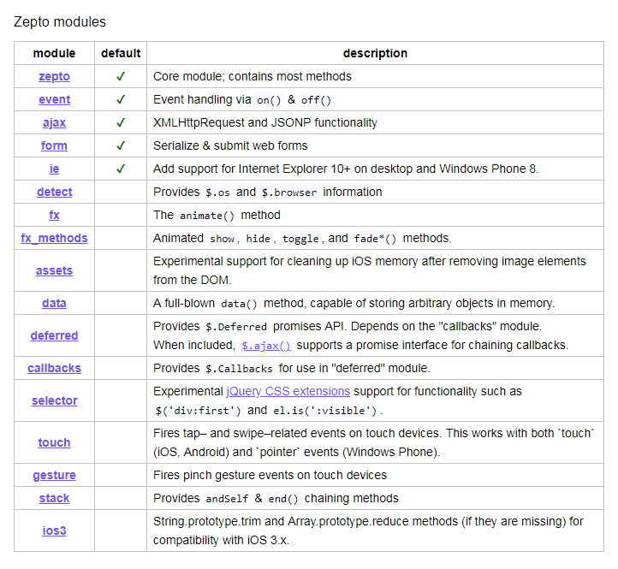This screenshot has width=618, height=569.
Task: Follow the form module link
Action: (x=54, y=145)
